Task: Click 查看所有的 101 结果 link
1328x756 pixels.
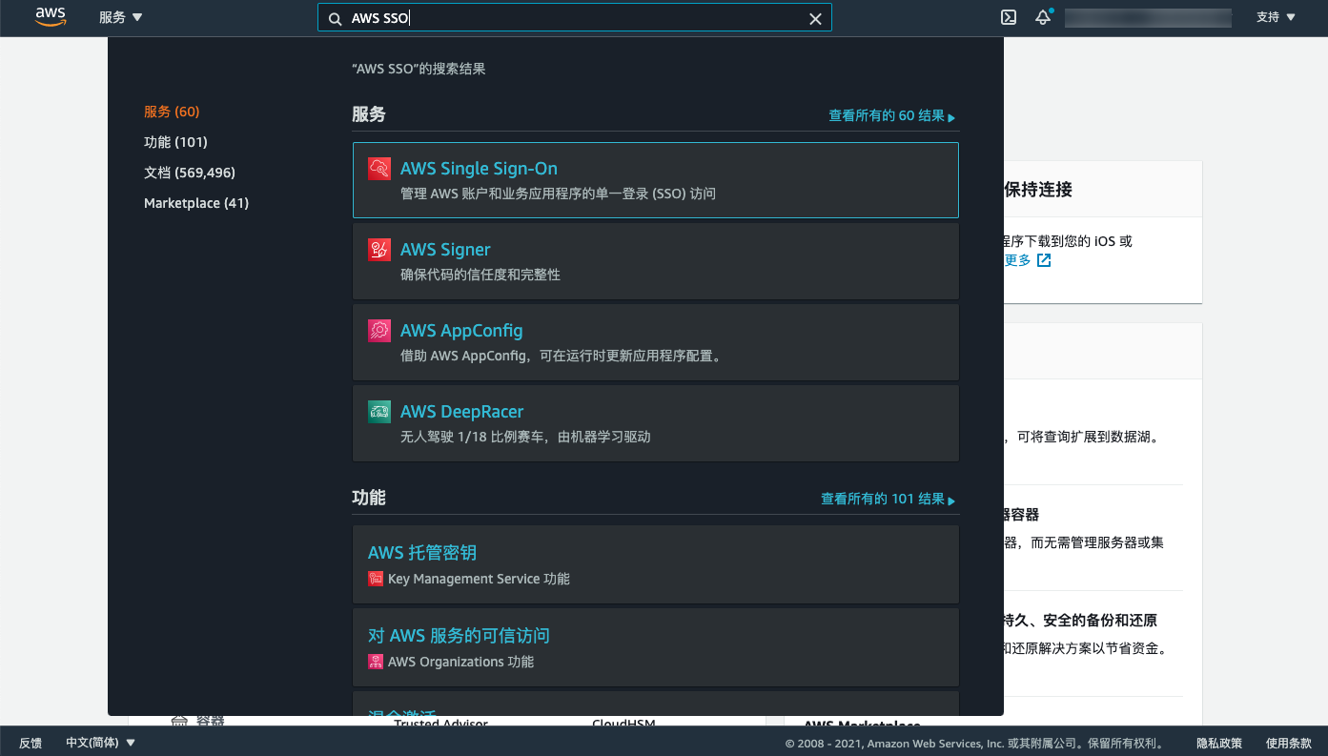Action: pos(887,500)
